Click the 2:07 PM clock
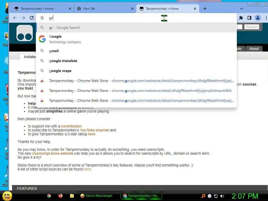Viewport: 268px width, 201px height. click(x=245, y=196)
